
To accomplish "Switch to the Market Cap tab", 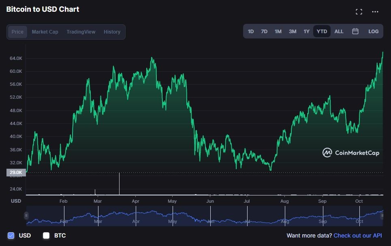I will click(x=45, y=32).
